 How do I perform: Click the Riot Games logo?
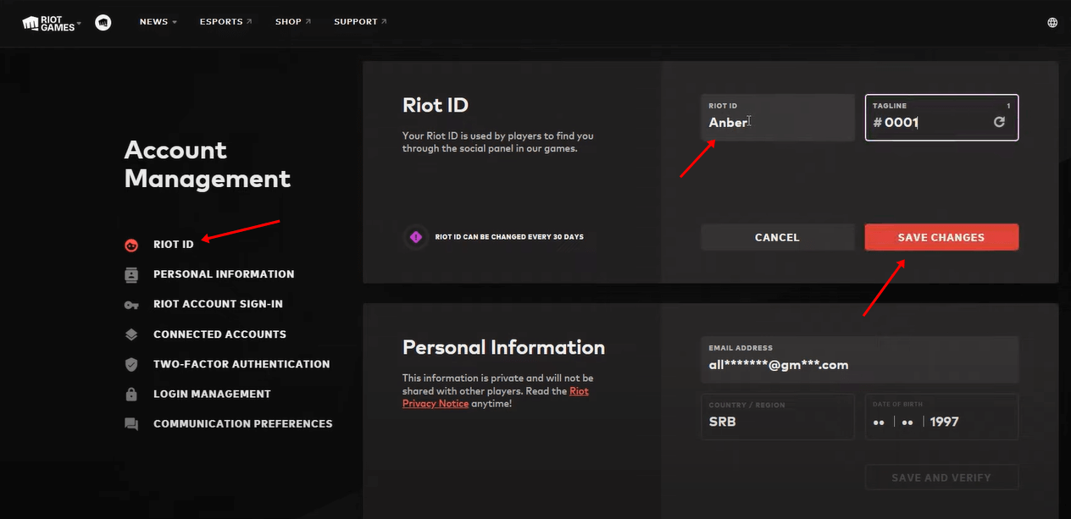(49, 23)
